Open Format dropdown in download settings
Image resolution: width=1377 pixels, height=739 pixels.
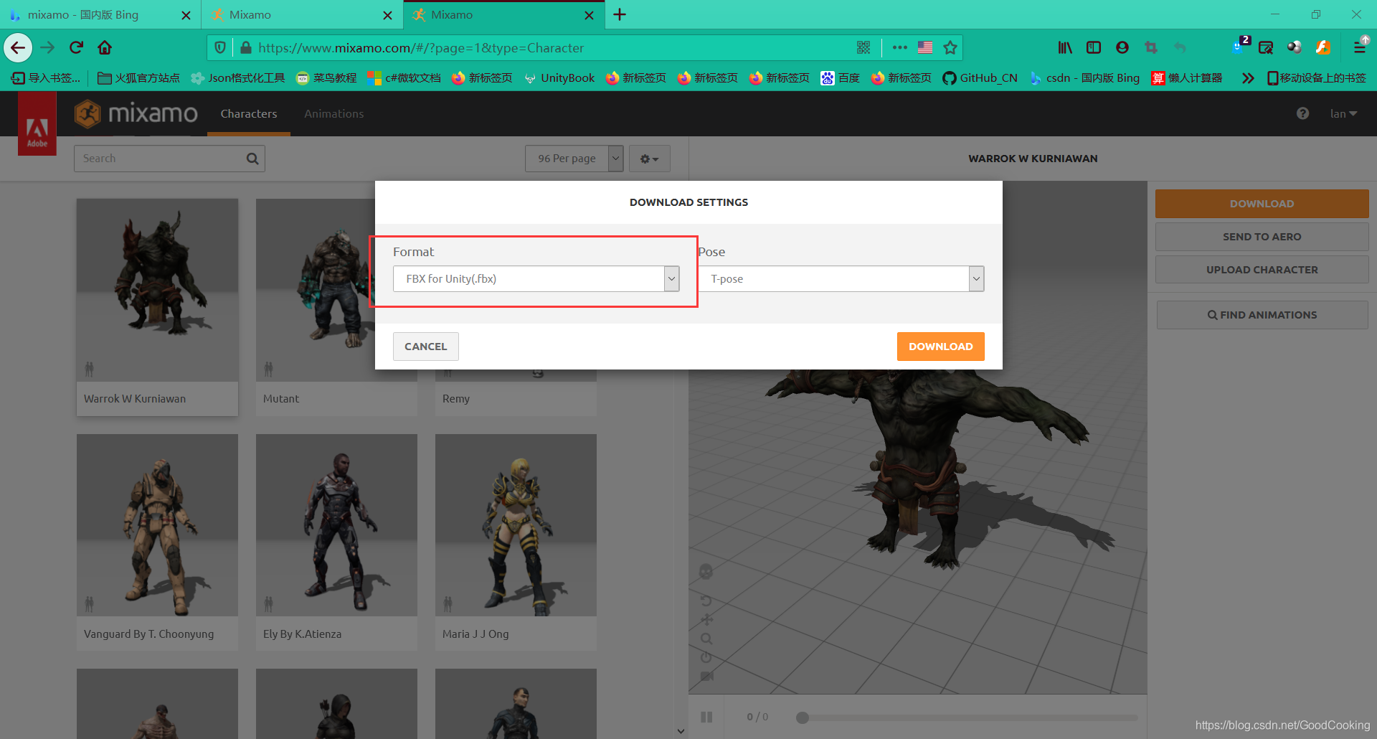(x=536, y=278)
